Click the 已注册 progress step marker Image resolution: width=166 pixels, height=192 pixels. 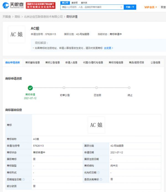tap(97, 88)
